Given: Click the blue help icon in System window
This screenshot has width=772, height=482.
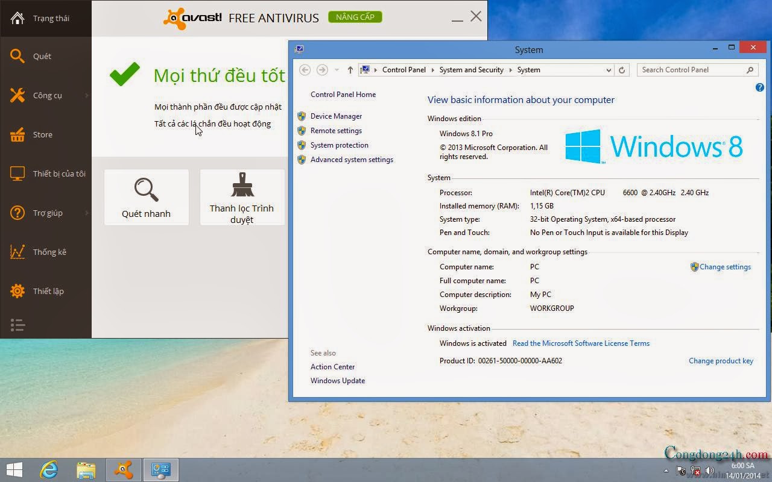Looking at the screenshot, I should click(759, 87).
